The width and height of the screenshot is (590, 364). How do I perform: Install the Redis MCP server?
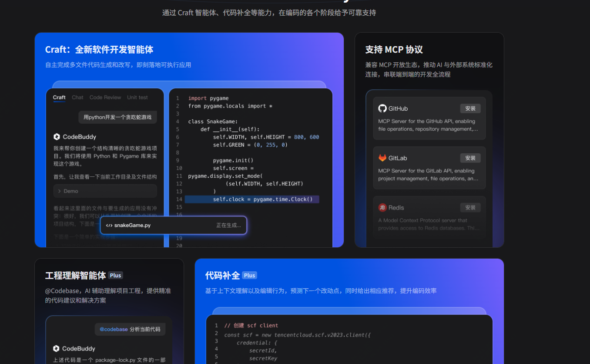pos(470,208)
